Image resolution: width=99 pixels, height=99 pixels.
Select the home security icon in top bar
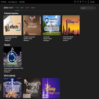[80, 2]
